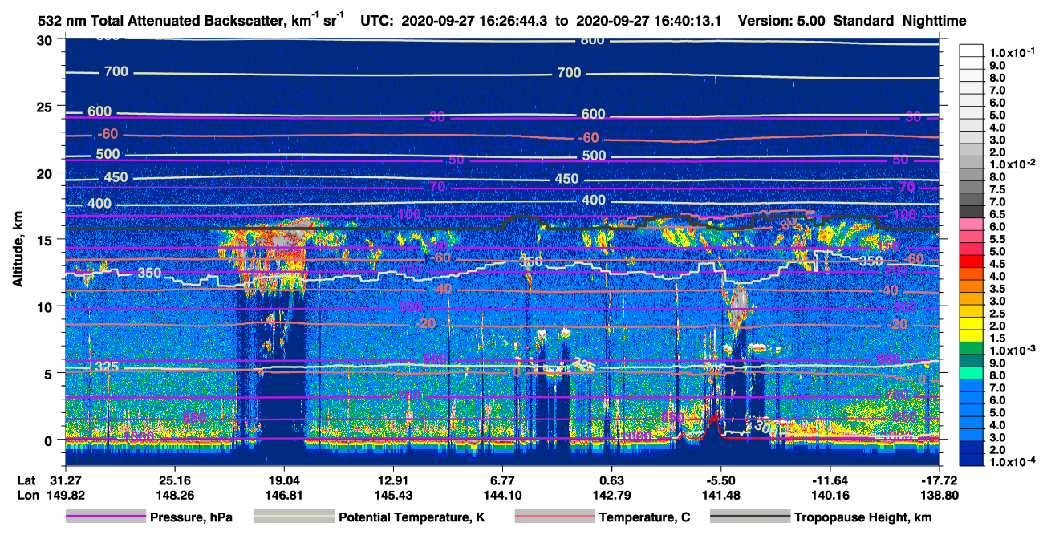
Task: Click colorbar label 4.5
Action: pyautogui.click(x=999, y=264)
